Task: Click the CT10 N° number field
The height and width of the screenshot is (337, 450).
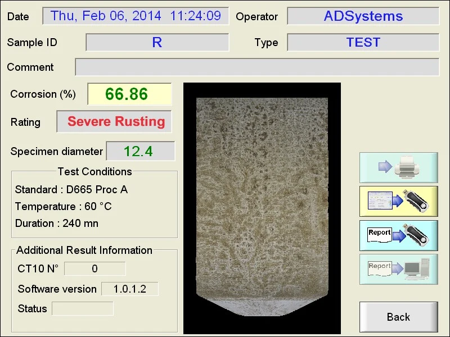Action: pyautogui.click(x=94, y=268)
